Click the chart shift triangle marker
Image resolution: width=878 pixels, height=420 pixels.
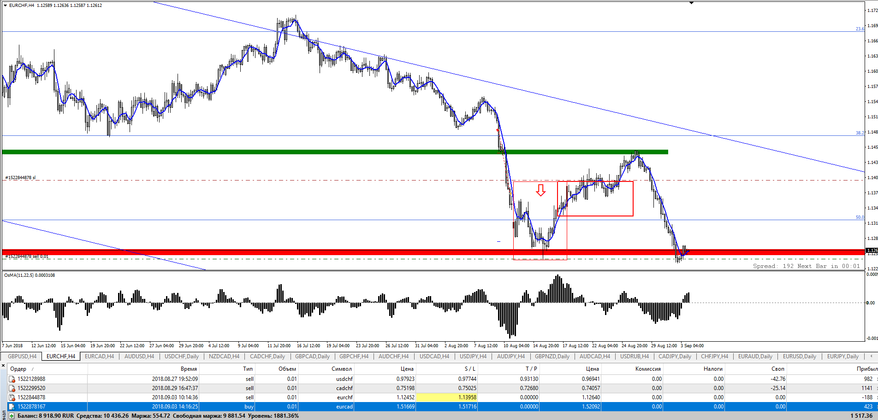(691, 3)
